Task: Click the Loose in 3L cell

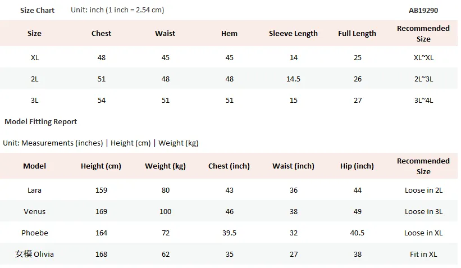Action: (x=423, y=211)
